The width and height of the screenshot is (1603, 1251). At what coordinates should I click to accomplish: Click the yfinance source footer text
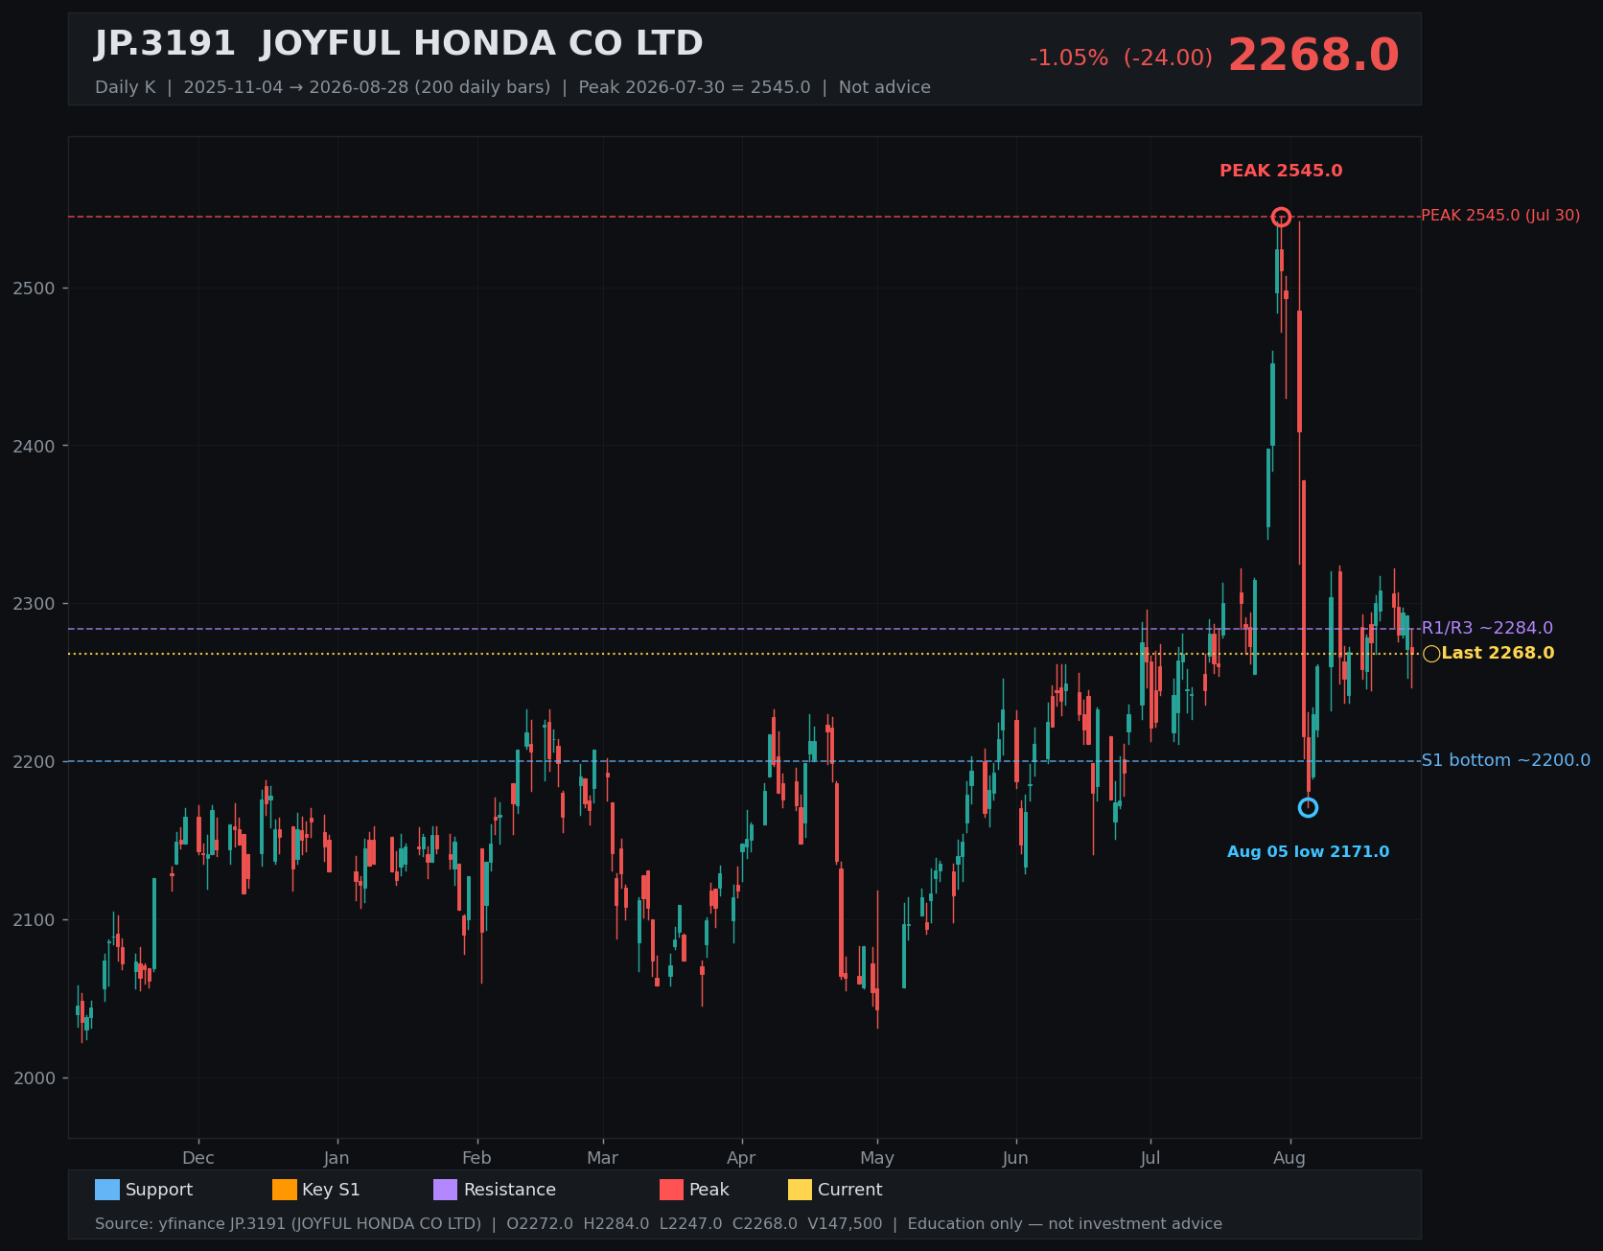(288, 1224)
